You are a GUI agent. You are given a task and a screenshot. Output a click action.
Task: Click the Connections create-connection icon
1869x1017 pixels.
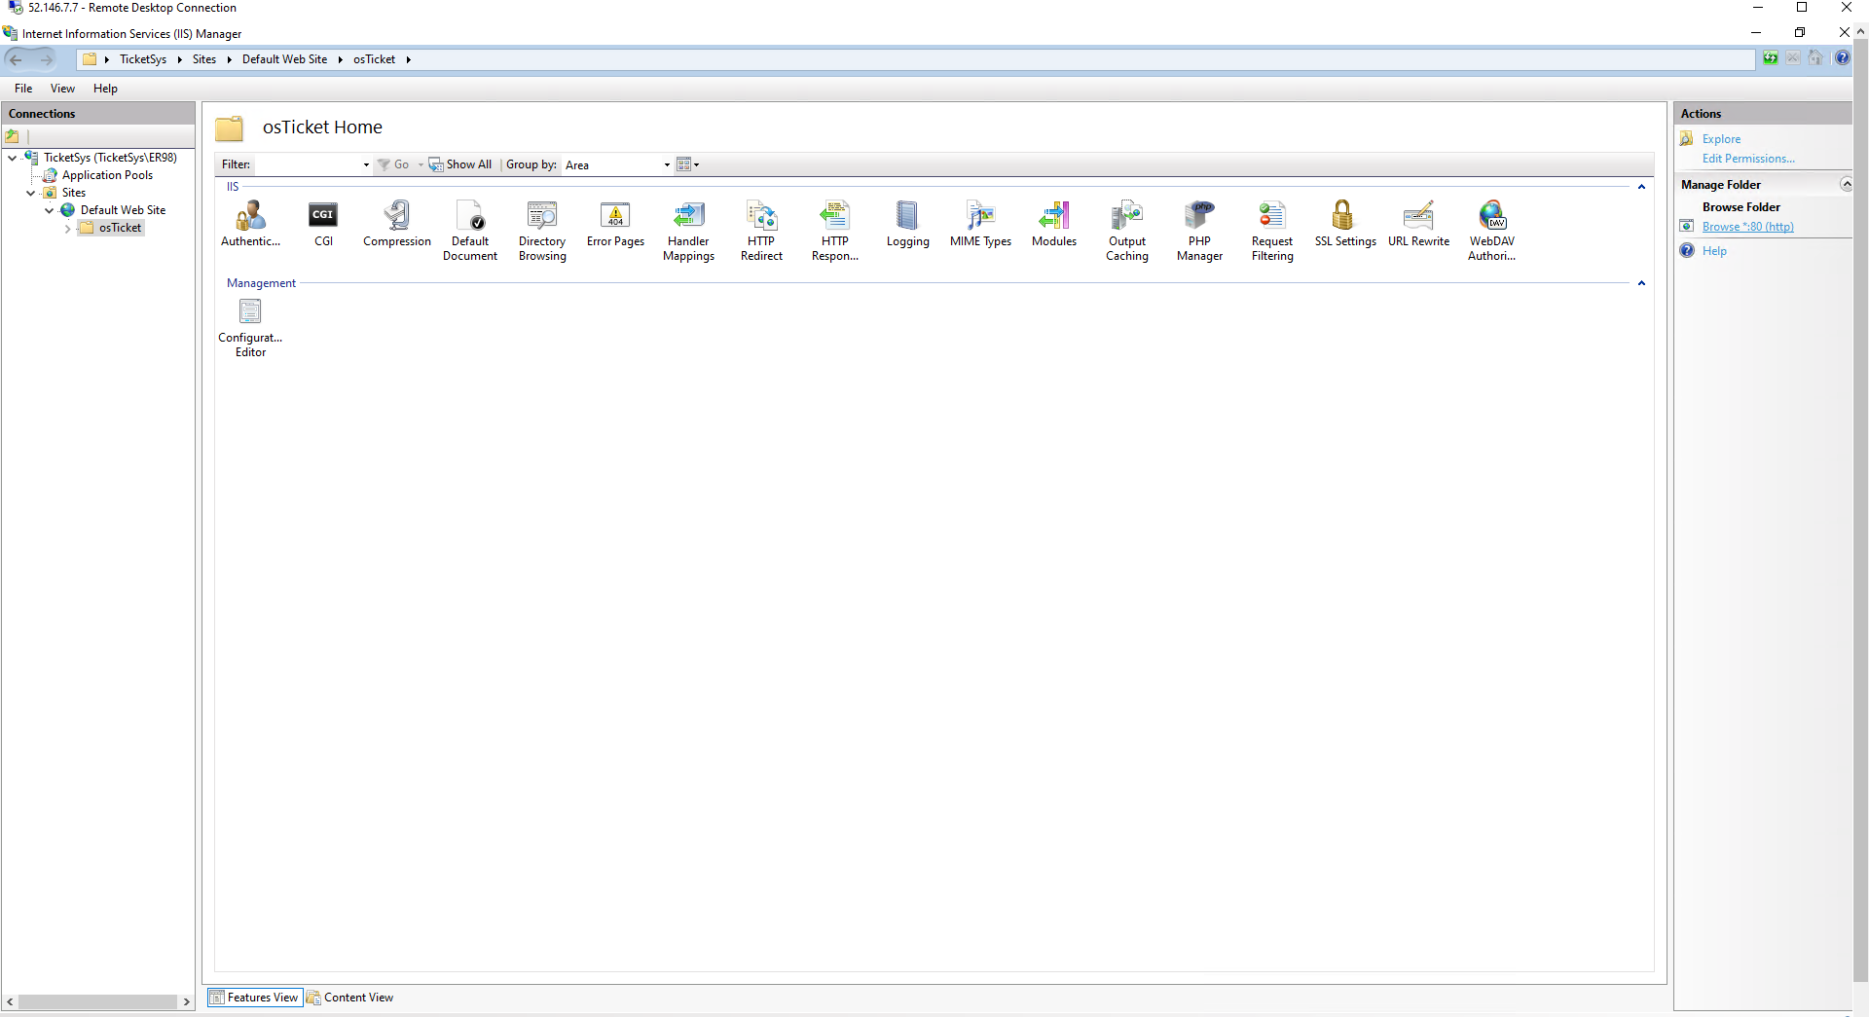click(x=13, y=136)
